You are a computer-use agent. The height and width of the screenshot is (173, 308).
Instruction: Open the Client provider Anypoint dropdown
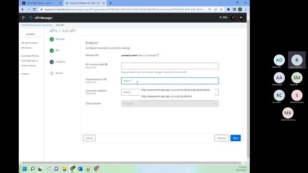tap(170, 104)
